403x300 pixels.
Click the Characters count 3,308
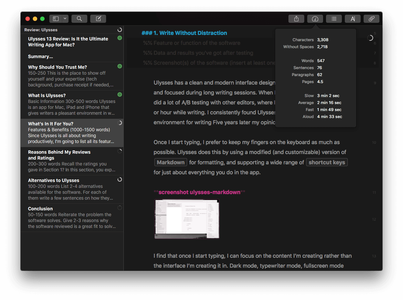323,40
